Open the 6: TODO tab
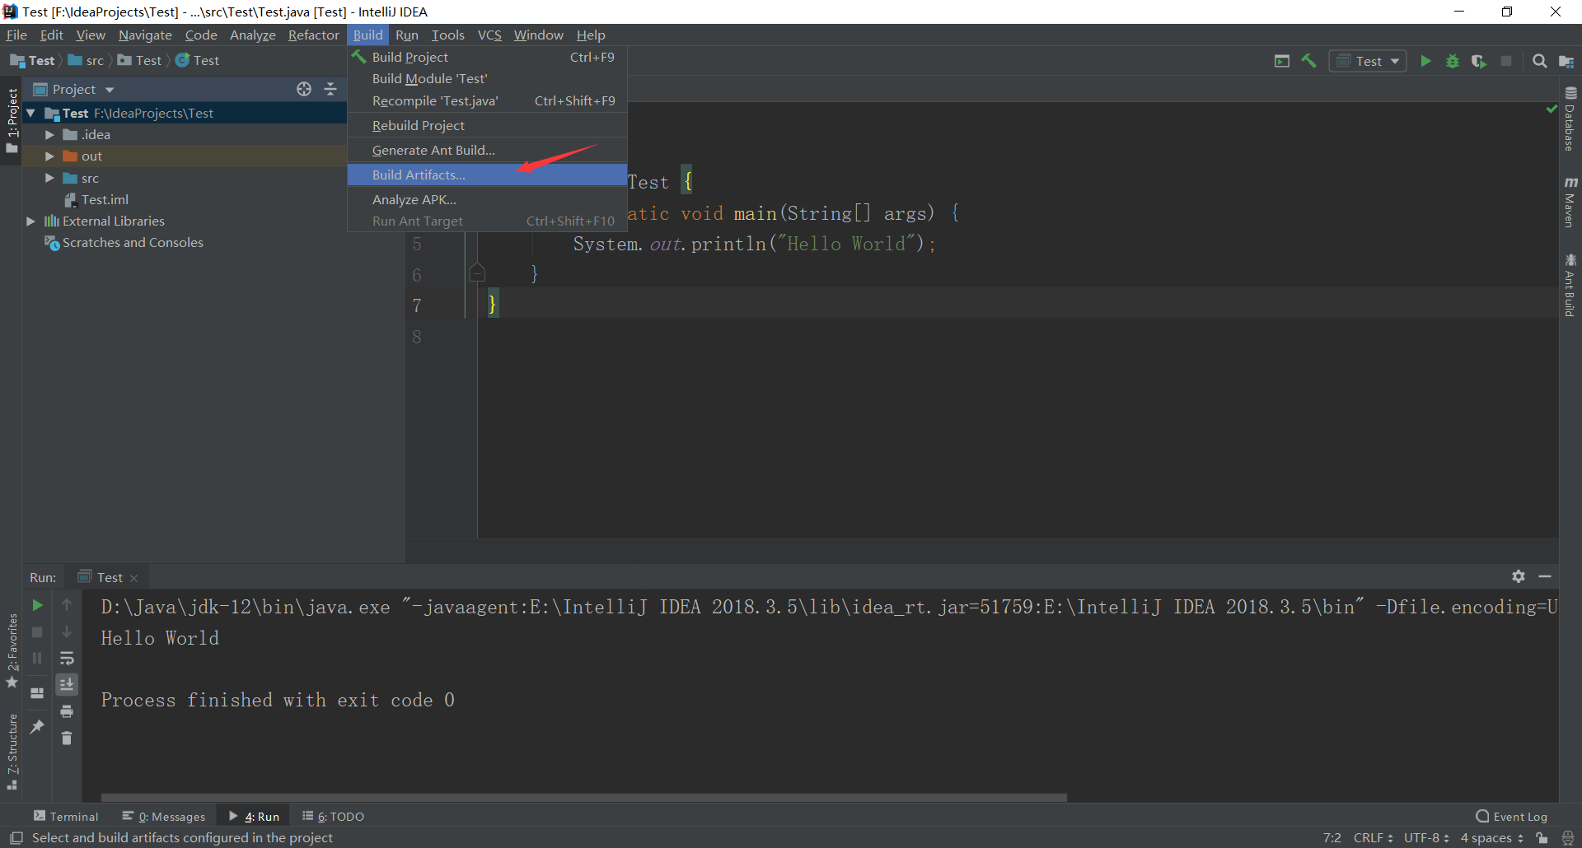 pyautogui.click(x=334, y=816)
